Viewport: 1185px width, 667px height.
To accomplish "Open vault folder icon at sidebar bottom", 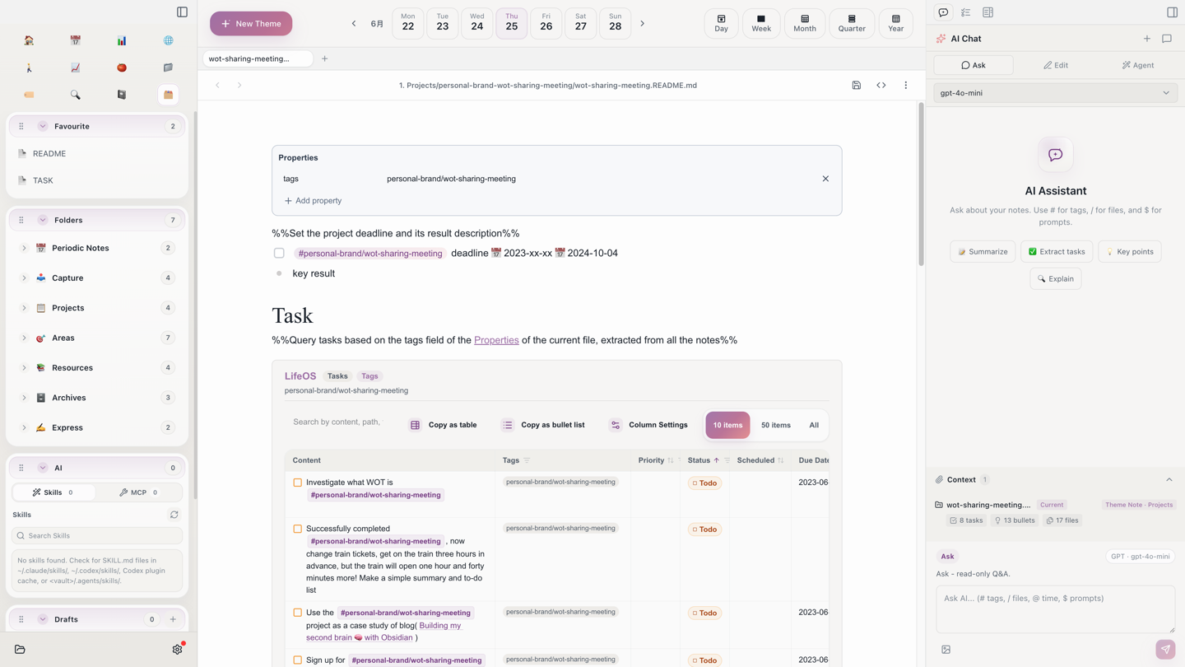I will [20, 649].
